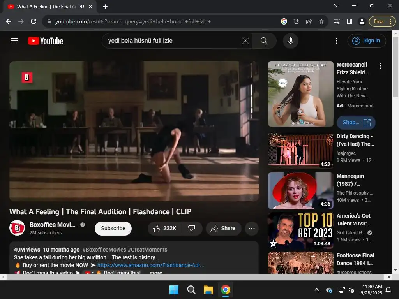Open the tab search chevron dropdown

coord(336,5)
